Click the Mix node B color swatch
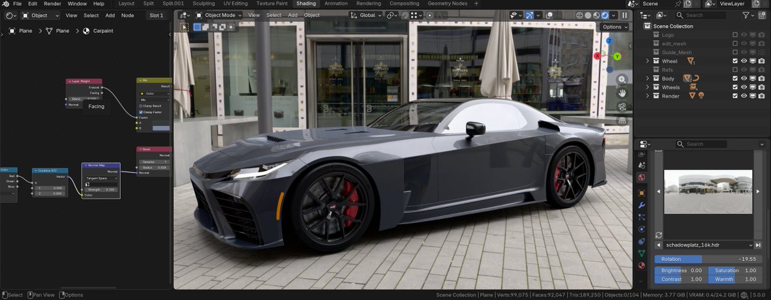 tap(160, 128)
